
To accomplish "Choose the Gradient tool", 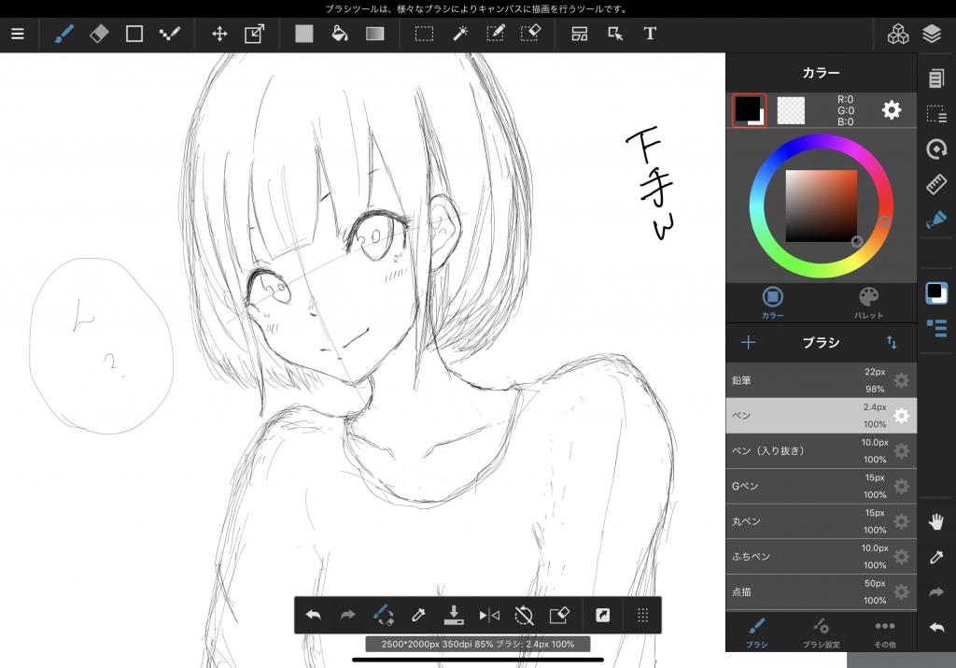I will pos(374,34).
